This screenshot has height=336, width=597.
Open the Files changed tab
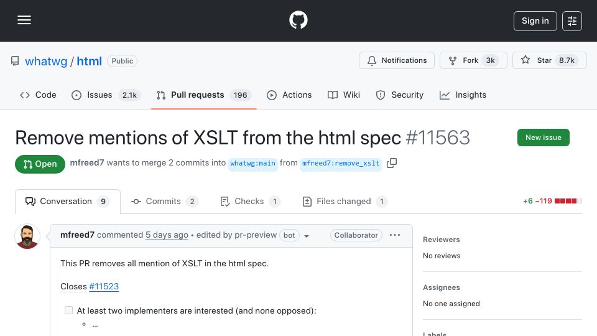click(x=345, y=202)
